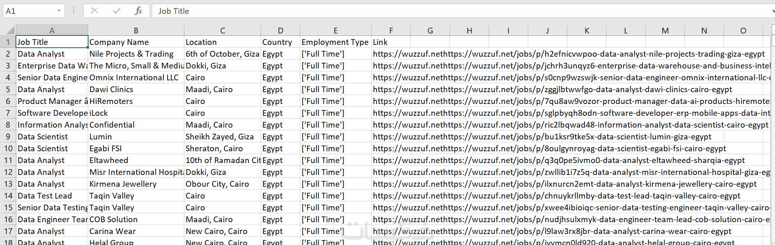The image size is (775, 245).
Task: Select the Obour City, Cairo cell
Action: pos(222,184)
